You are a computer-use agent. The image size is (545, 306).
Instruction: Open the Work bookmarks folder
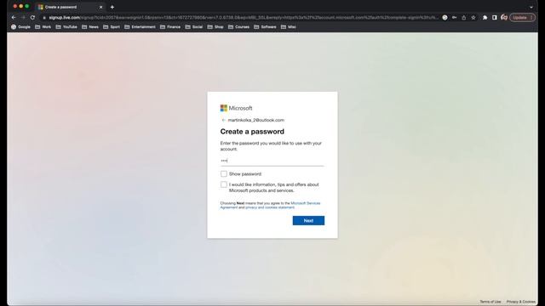pos(43,26)
